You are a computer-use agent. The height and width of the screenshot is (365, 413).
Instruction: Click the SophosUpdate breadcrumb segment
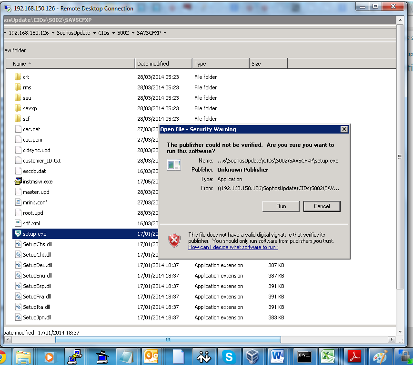pyautogui.click(x=73, y=33)
